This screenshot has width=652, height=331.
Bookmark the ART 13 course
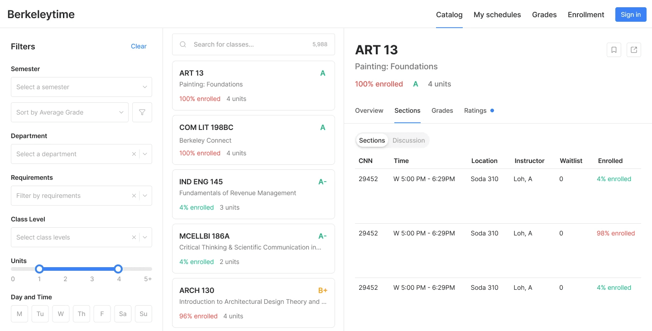point(614,50)
